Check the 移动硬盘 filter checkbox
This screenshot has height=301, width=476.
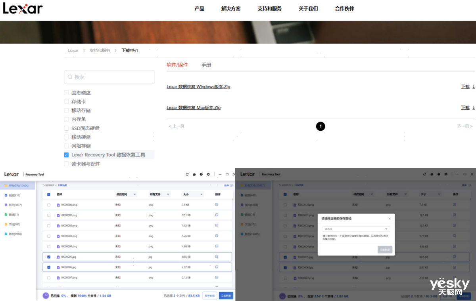[67, 137]
